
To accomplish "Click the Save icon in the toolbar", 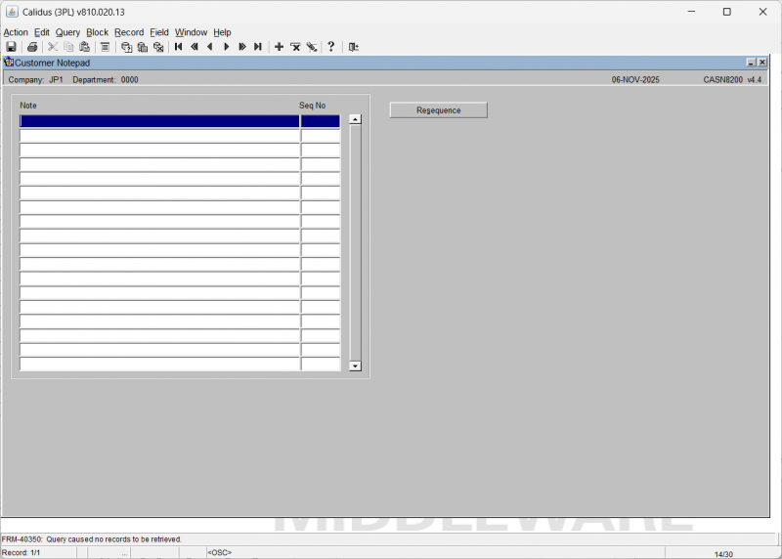I will pos(11,47).
